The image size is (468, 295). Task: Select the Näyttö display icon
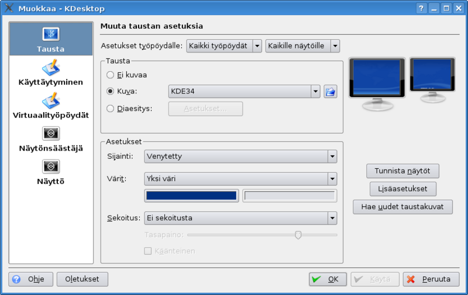point(50,167)
